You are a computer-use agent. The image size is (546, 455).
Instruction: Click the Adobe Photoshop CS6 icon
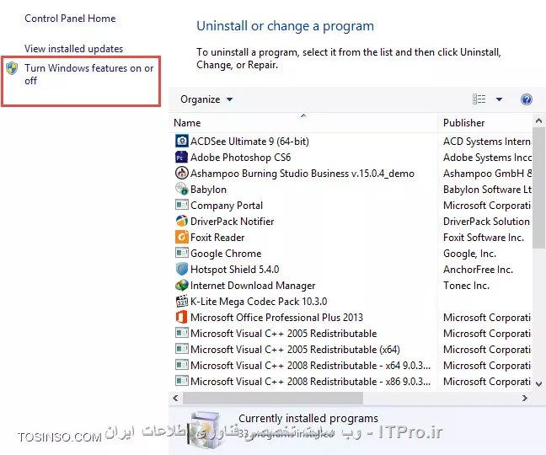pyautogui.click(x=181, y=157)
